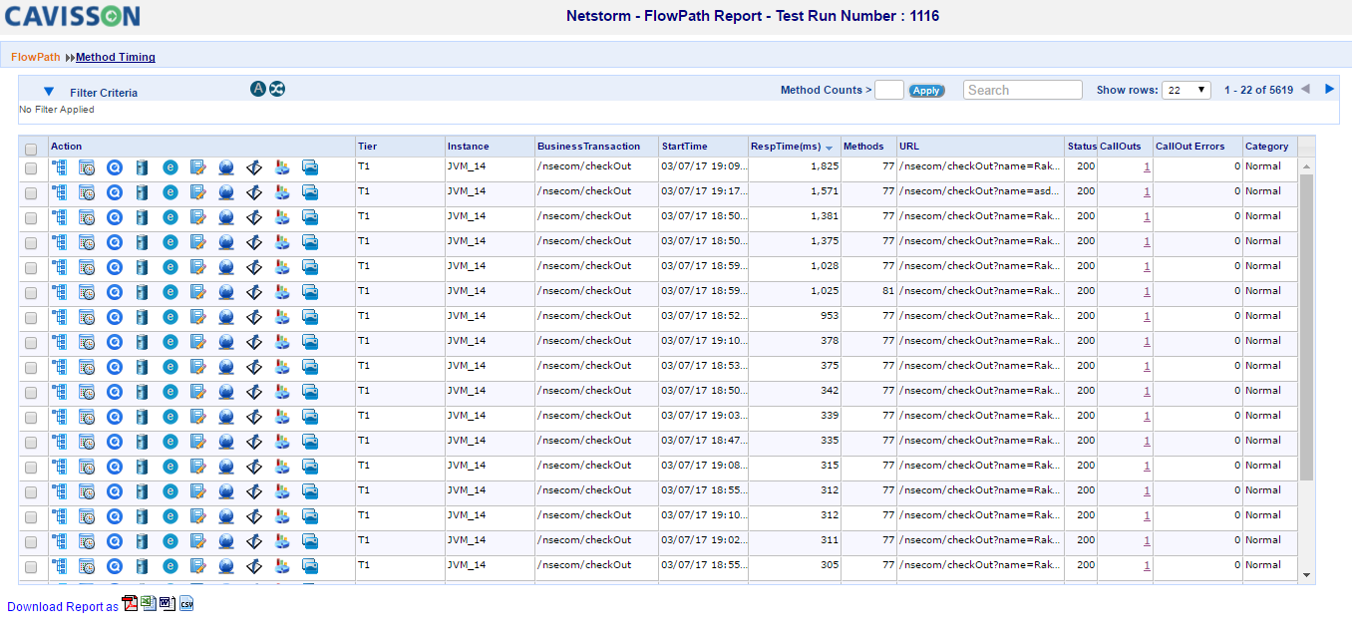
Task: Open the Q query icon in 1,381 ms row
Action: pyautogui.click(x=115, y=217)
